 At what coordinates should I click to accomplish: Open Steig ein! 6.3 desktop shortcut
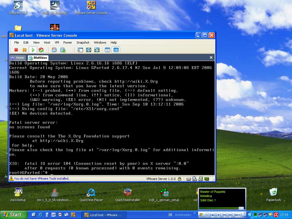click(18, 7)
